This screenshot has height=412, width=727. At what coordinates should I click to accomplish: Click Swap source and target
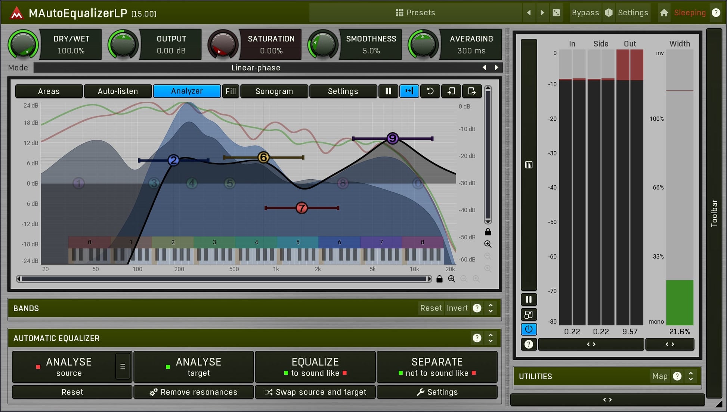coord(315,392)
